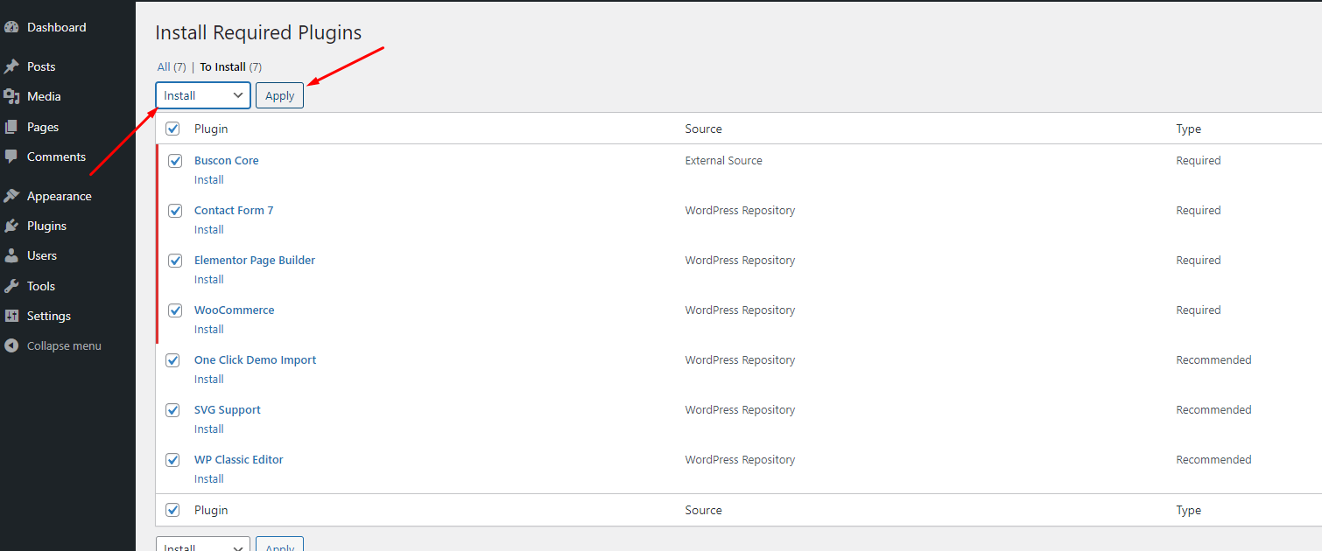Open the Buscon Core plugin link

(227, 160)
